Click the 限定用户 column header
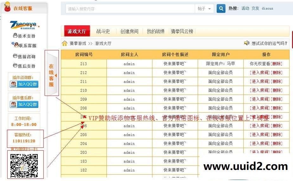 [221, 54]
